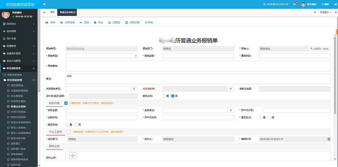338x167 pixels.
Task: Click search icon in 收款单位 field
Action: (x=231, y=110)
